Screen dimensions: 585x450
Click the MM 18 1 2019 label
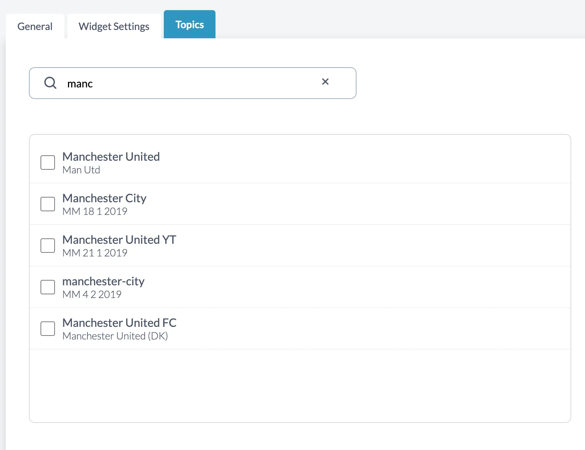95,211
